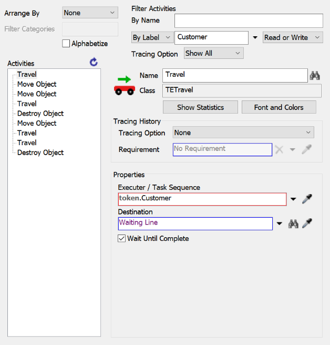
Task: Open Font and Colors settings
Action: tap(279, 107)
